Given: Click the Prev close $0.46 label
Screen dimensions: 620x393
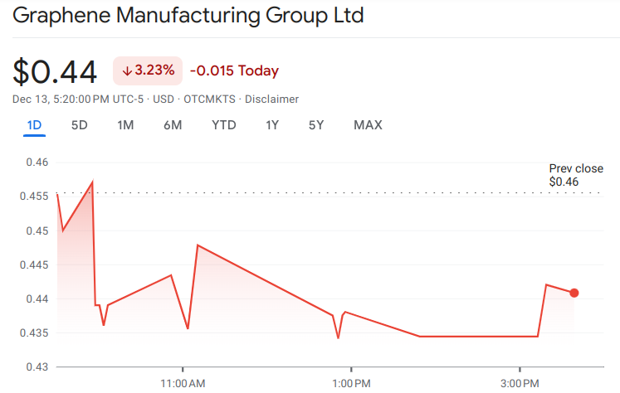Looking at the screenshot, I should point(575,175).
